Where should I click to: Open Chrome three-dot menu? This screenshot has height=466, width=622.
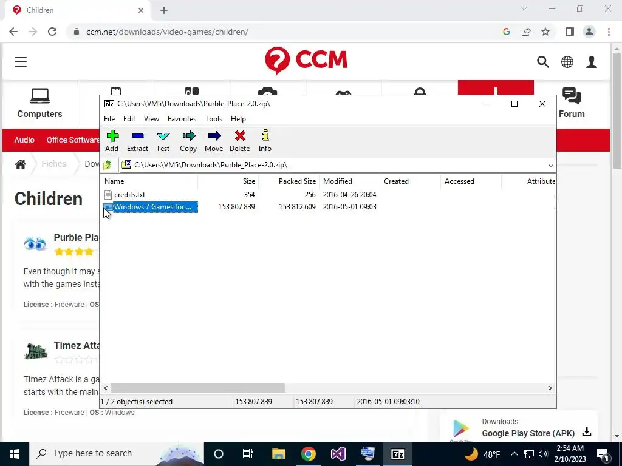(609, 32)
